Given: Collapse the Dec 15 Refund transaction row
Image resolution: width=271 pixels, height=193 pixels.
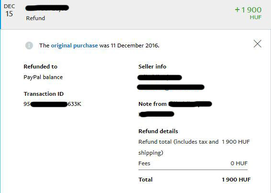Looking at the screenshot, I should point(135,14).
